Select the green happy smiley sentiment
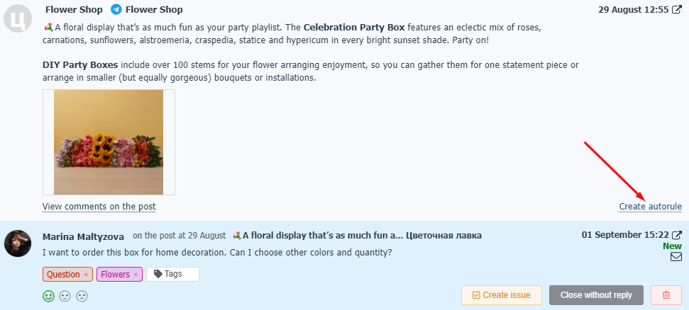689x310 pixels. [x=48, y=297]
